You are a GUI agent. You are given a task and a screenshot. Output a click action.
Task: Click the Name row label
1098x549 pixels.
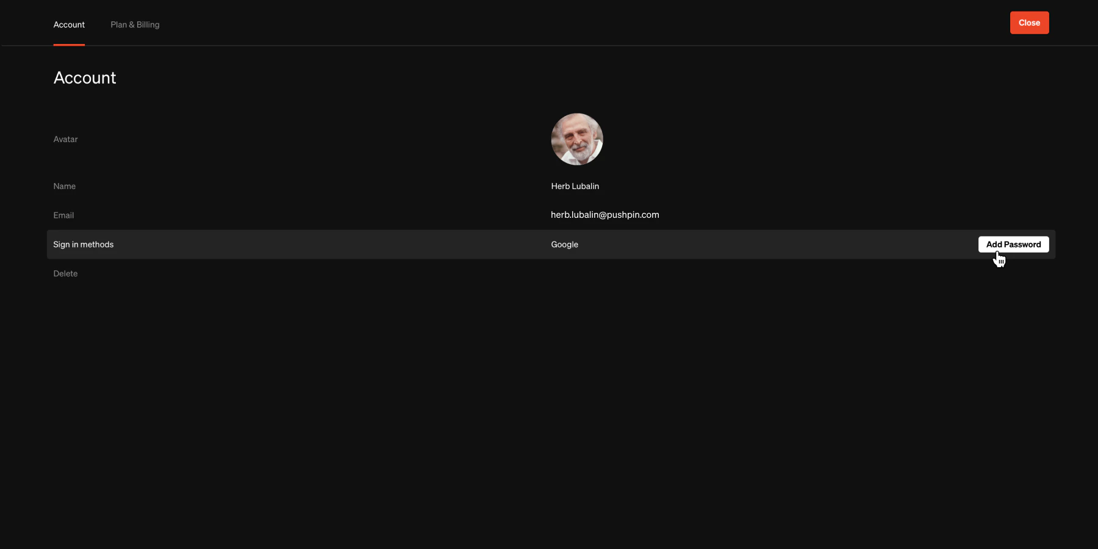point(64,186)
